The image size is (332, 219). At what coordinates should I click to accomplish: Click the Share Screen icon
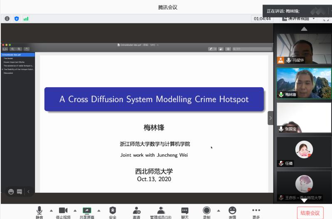tap(87, 212)
